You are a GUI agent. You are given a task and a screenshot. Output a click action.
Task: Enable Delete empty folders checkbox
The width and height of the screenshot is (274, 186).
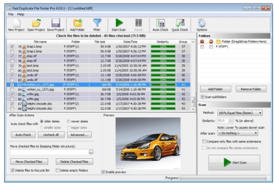pos(57,170)
